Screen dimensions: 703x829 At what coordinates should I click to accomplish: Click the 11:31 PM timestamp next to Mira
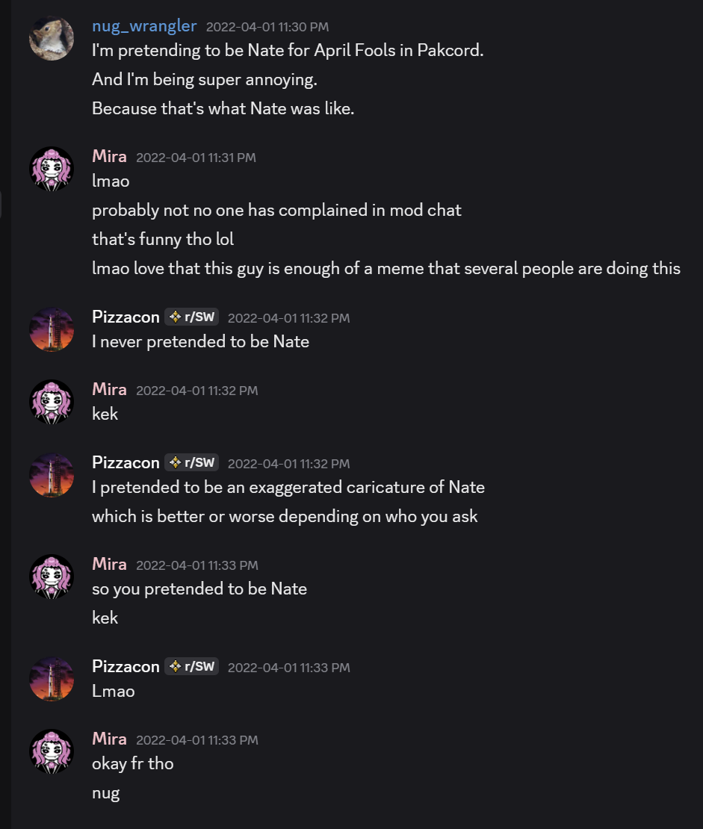tap(196, 158)
